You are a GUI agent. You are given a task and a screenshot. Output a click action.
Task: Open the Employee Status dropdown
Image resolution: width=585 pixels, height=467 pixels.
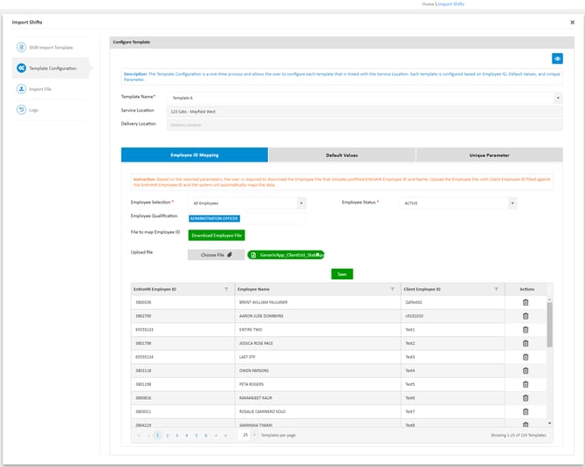pyautogui.click(x=513, y=203)
